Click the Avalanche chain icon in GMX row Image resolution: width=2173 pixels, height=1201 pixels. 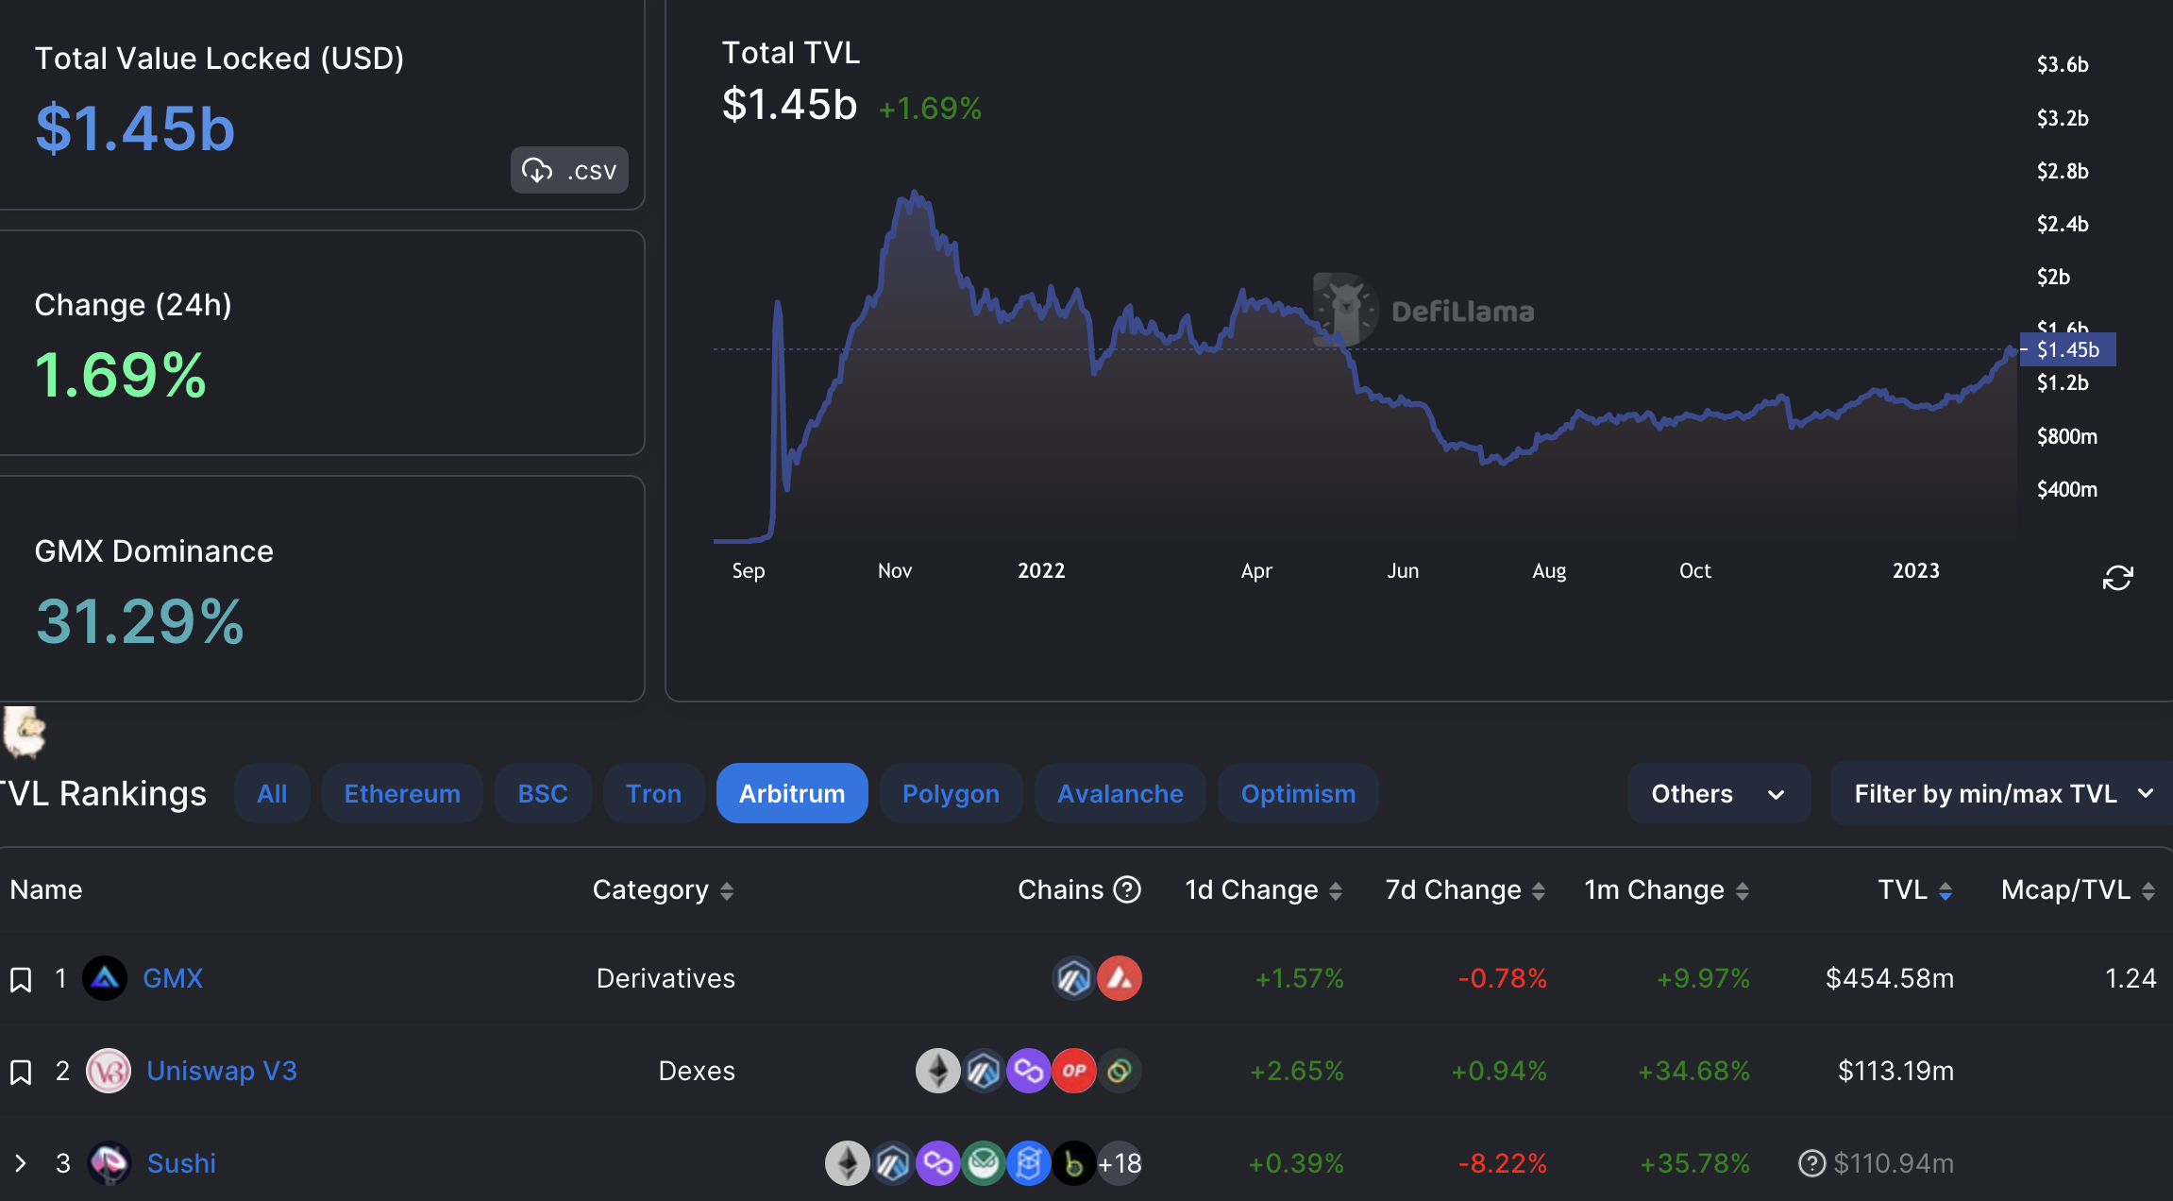click(x=1120, y=978)
